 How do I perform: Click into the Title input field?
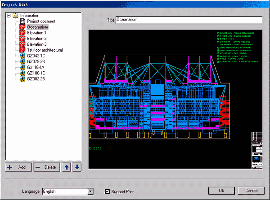[x=189, y=20]
